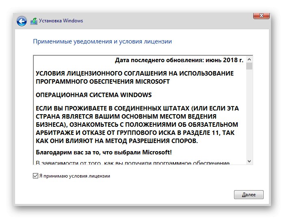Click 'ПРОГРАММНОГО ОБЕСПЕЧЕНИЯ MICROSOFT' line
Screen dimensions: 284x219
(x=103, y=82)
